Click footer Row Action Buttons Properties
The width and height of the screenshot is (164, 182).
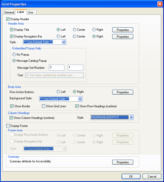pos(123,135)
